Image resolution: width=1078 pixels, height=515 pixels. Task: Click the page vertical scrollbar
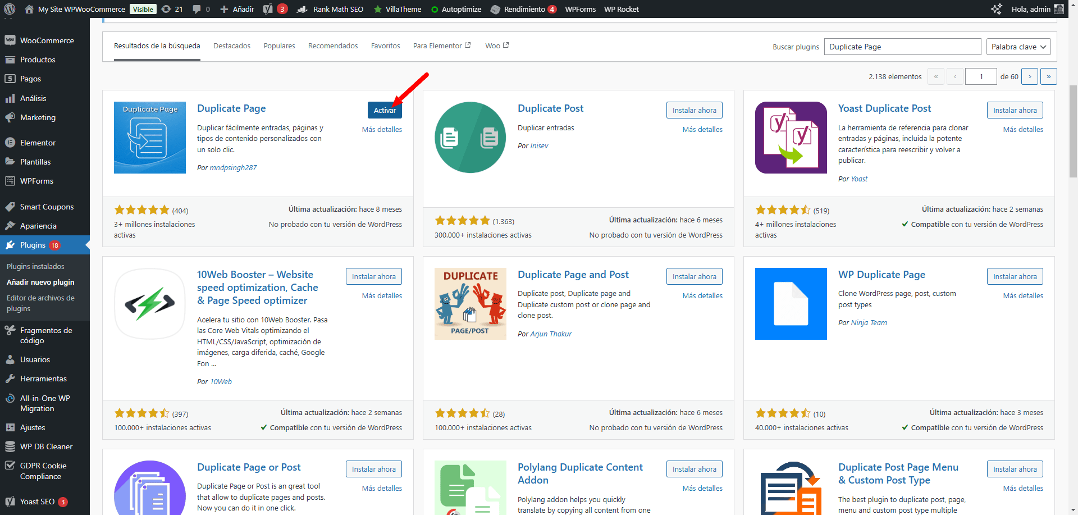1073,132
